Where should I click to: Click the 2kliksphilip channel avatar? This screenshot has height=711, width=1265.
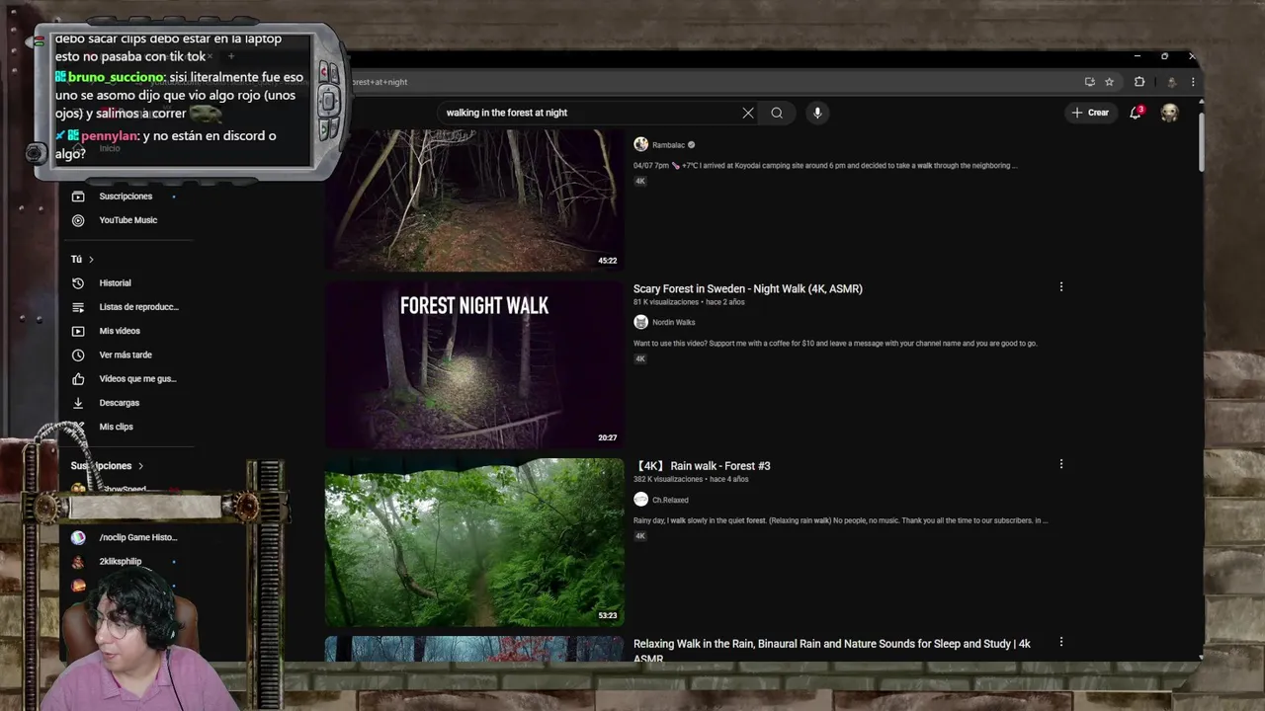tap(78, 561)
